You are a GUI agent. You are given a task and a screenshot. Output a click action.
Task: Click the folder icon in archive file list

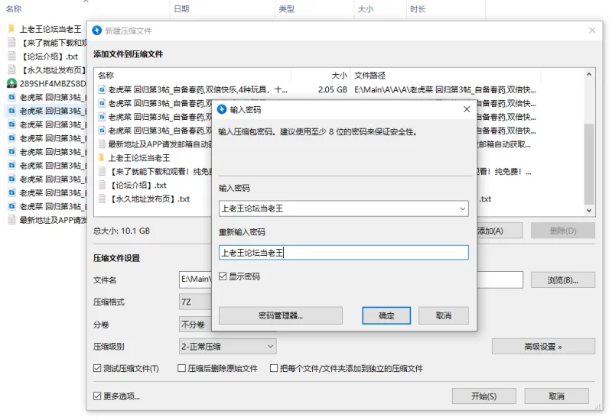(x=102, y=158)
